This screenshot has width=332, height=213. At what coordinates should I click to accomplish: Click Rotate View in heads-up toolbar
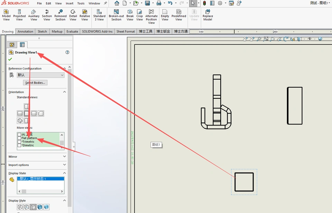(x=286, y=39)
